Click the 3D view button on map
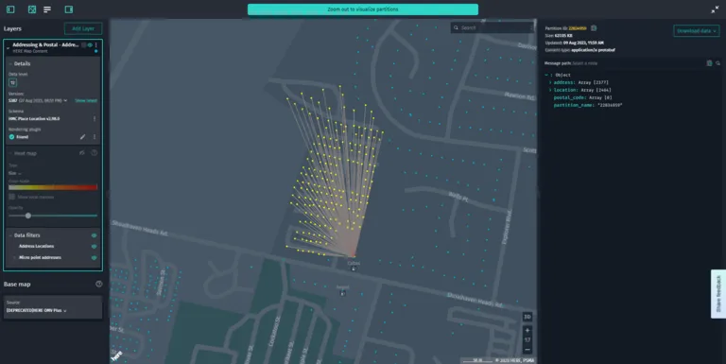The height and width of the screenshot is (364, 726). pos(527,317)
